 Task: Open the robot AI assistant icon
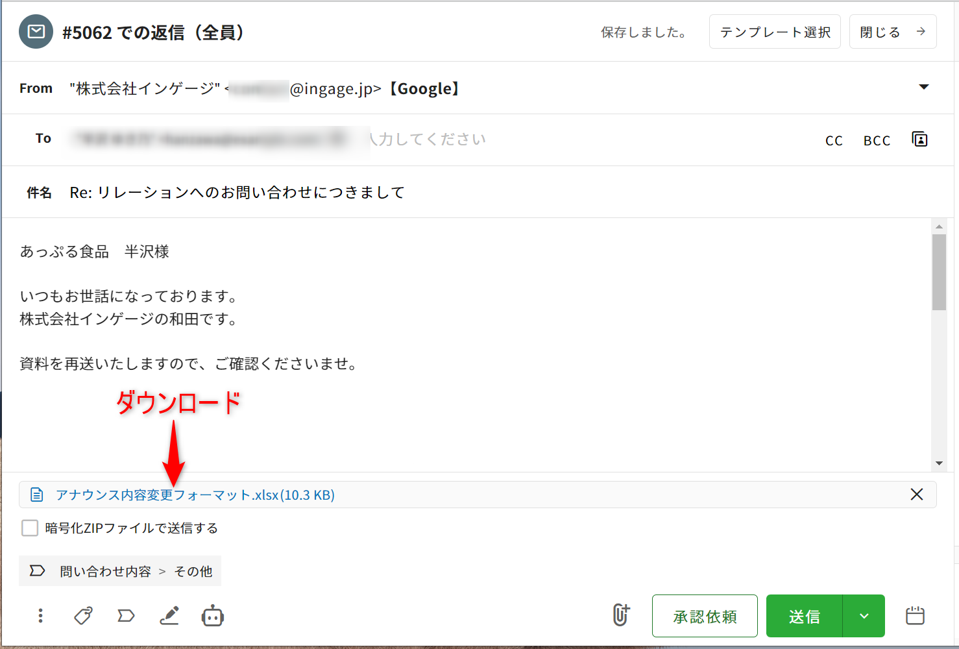tap(213, 616)
